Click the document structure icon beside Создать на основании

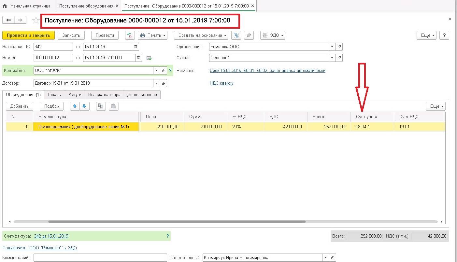click(236, 35)
